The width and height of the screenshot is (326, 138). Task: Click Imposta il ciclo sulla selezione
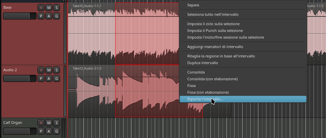213,24
